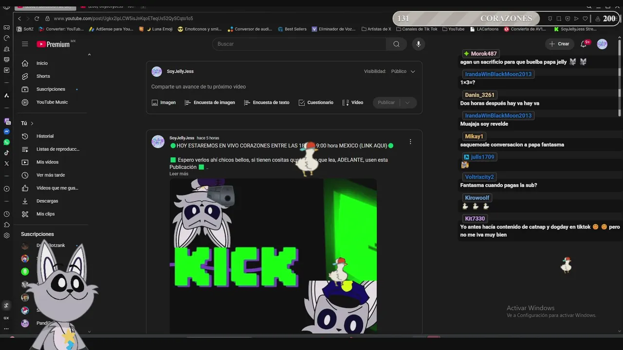
Task: Expand YouTube bookmark folder
Action: pos(453,29)
